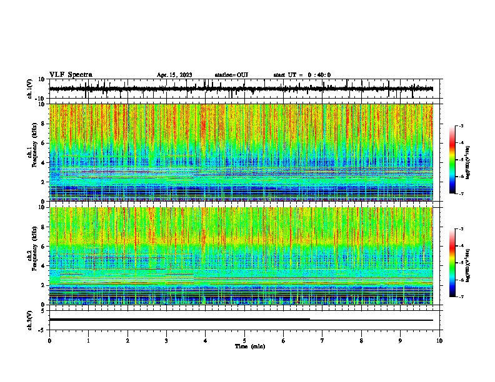Click the ch.3 voltage trace line

[x=241, y=320]
